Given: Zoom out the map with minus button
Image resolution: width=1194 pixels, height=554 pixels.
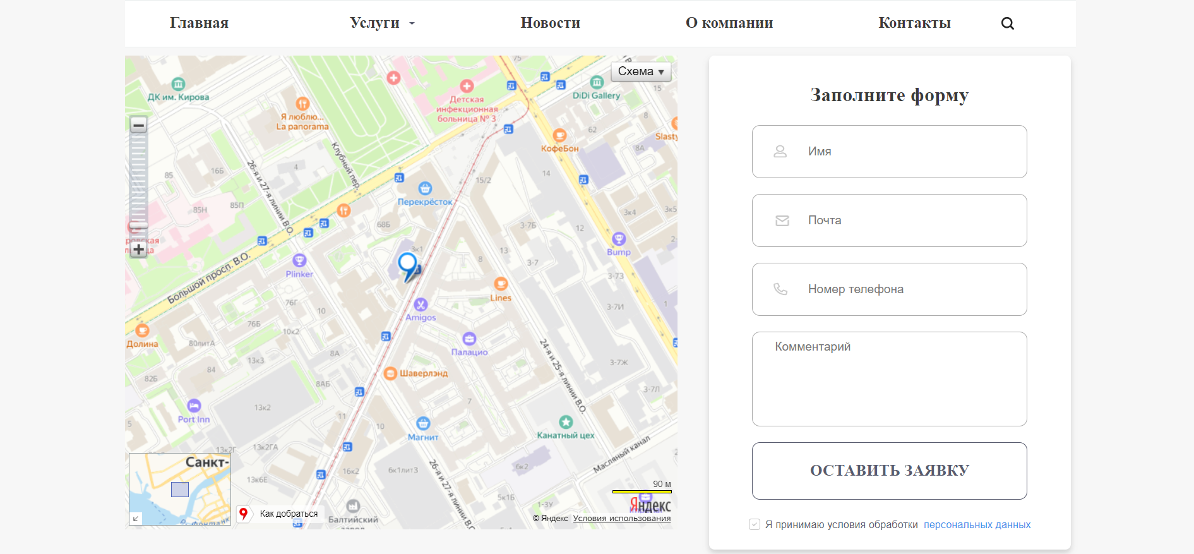Looking at the screenshot, I should [x=138, y=125].
